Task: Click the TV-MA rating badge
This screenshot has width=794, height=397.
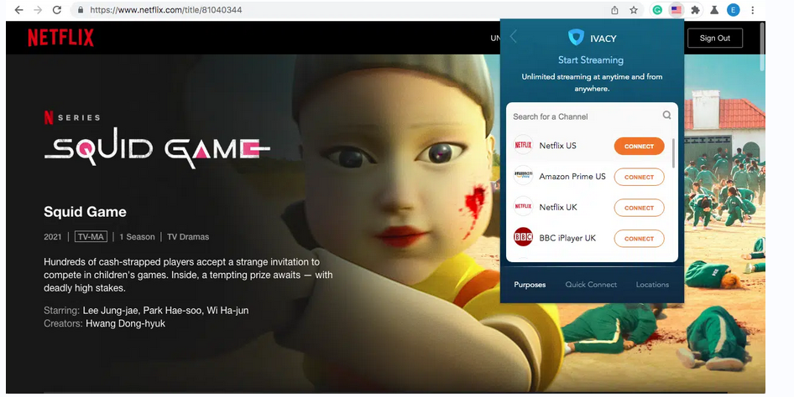Action: [x=91, y=236]
